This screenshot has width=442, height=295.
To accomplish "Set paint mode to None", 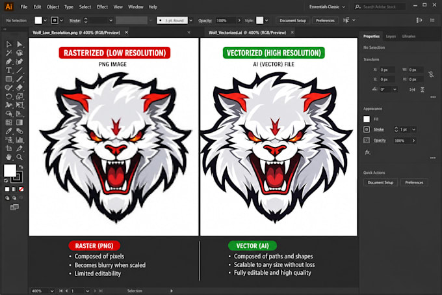I will click(21, 189).
